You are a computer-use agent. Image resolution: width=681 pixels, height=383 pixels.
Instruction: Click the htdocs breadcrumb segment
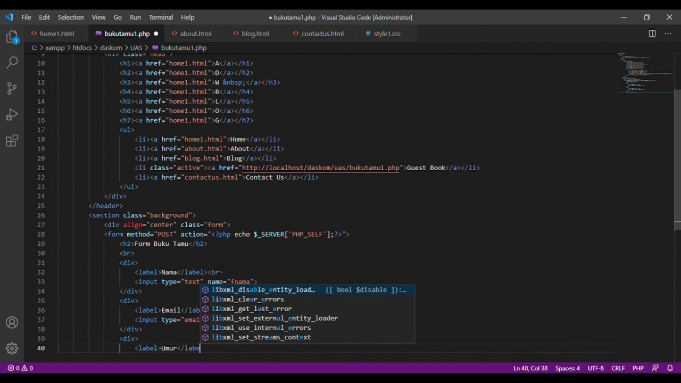click(x=82, y=48)
